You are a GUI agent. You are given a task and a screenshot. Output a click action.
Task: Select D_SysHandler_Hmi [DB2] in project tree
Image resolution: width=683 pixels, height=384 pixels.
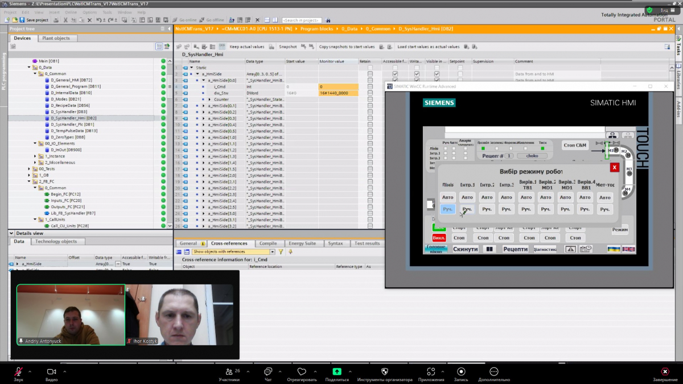(x=73, y=118)
